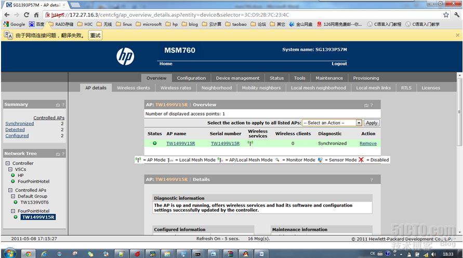The width and height of the screenshot is (463, 258).
Task: Click the Logout link
Action: pyautogui.click(x=339, y=64)
